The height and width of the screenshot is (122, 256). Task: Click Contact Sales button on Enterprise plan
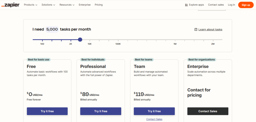[x=208, y=111]
